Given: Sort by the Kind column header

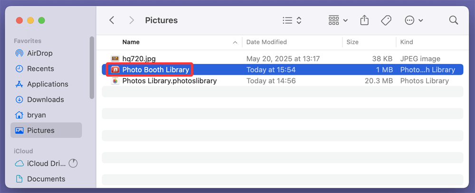Looking at the screenshot, I should [407, 42].
